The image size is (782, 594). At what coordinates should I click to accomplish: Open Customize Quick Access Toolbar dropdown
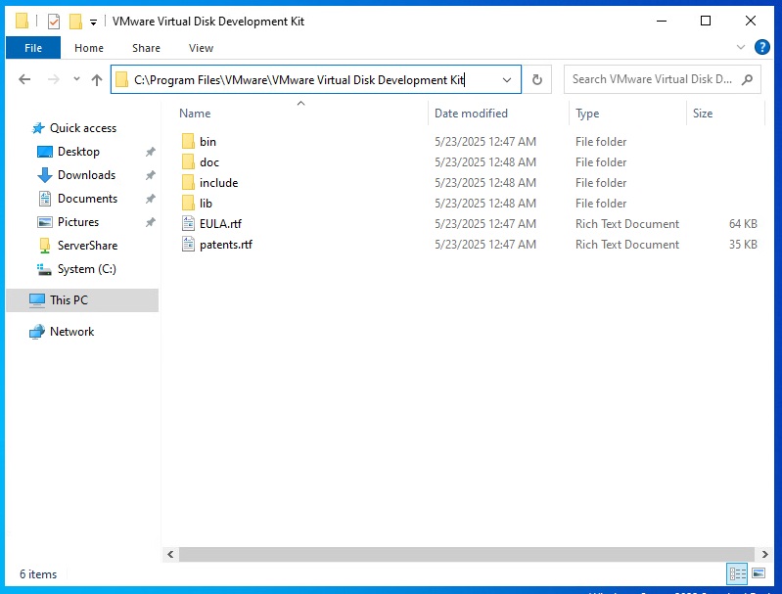[x=93, y=22]
